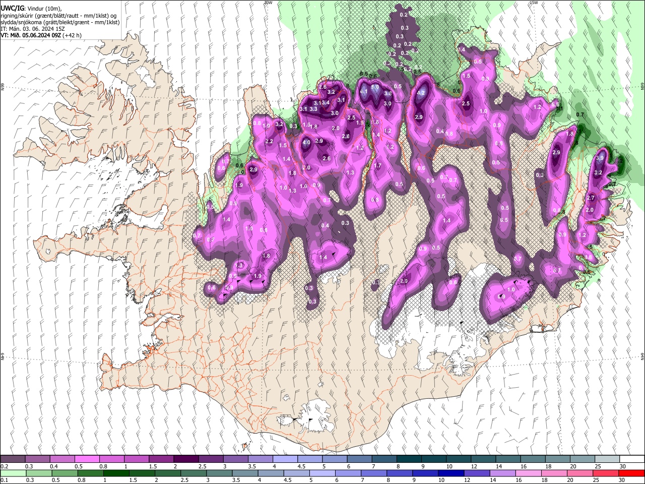Select the dark teal 8–9 swatch in the upper legend
Screen dimensions: 645x484
pos(408,459)
